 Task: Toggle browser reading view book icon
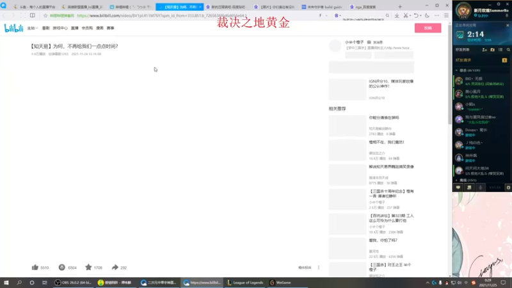[x=33, y=15]
